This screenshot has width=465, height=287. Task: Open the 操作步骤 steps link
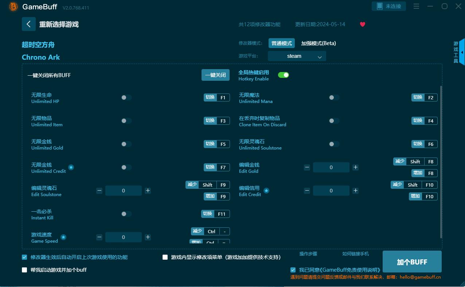click(x=308, y=254)
